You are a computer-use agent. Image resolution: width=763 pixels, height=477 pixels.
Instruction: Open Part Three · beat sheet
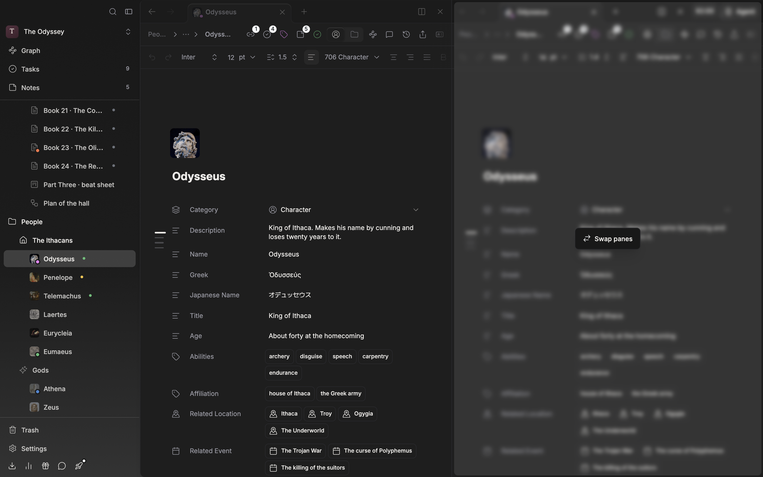tap(70, 185)
